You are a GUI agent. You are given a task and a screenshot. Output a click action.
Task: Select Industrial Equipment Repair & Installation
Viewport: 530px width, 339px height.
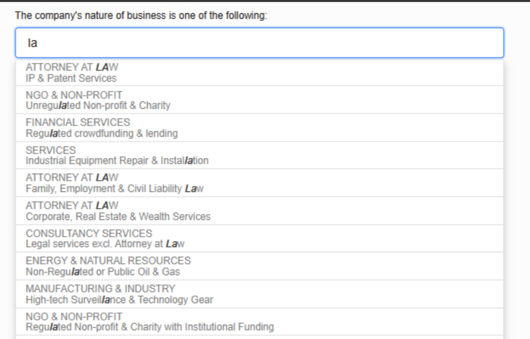click(x=117, y=160)
